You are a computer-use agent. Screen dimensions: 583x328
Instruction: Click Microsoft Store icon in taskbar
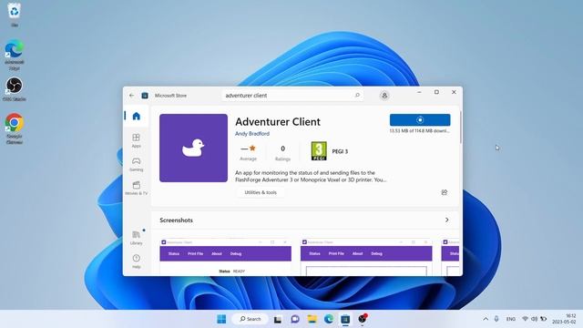click(345, 319)
